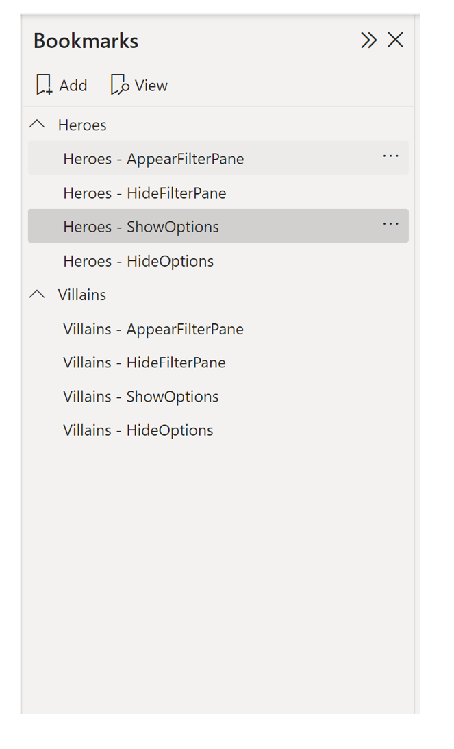Open more options for Heroes - AppearFilterPane
The width and height of the screenshot is (454, 749).
[390, 156]
